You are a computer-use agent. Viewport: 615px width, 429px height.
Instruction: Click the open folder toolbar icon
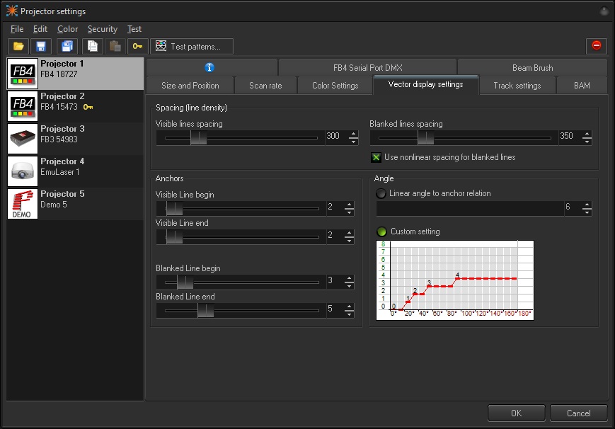pos(18,47)
